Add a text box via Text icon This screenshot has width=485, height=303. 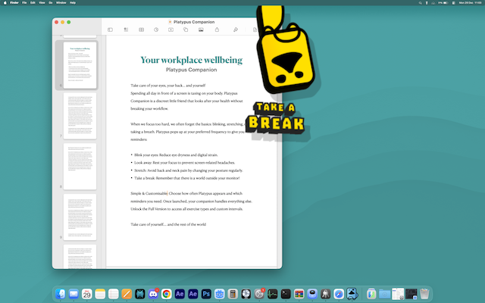click(x=171, y=30)
